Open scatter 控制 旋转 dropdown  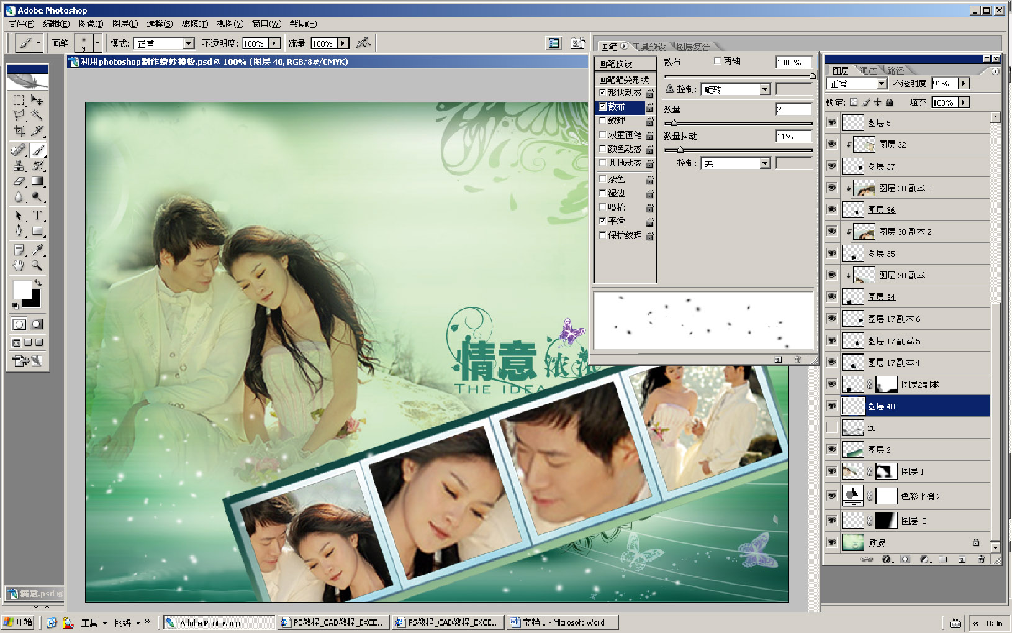(765, 89)
